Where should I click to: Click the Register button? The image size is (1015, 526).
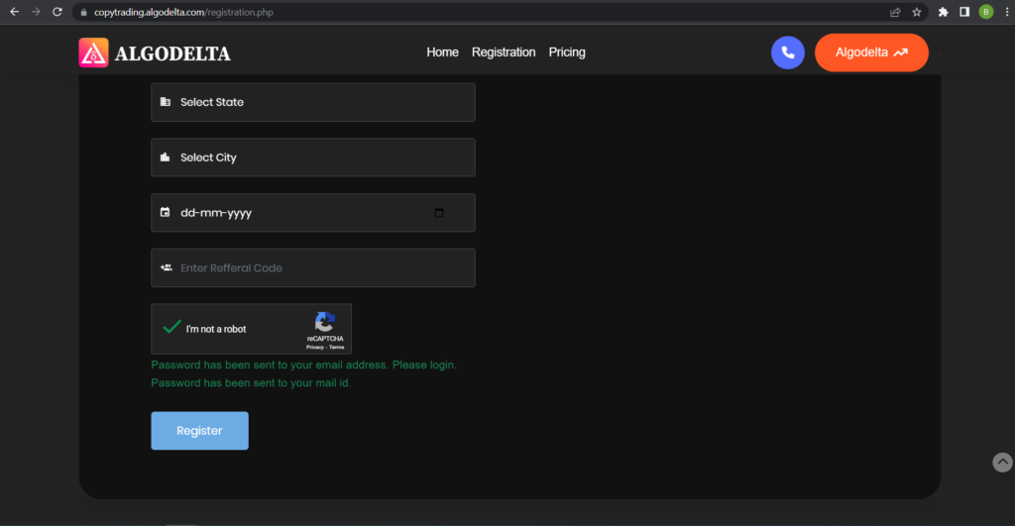[x=199, y=430]
